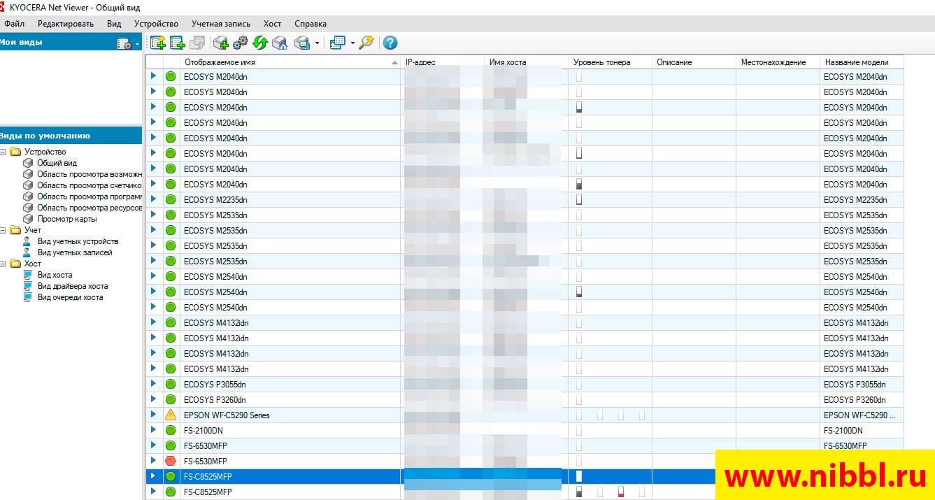
Task: Open the blue Help question-mark icon
Action: [x=390, y=43]
